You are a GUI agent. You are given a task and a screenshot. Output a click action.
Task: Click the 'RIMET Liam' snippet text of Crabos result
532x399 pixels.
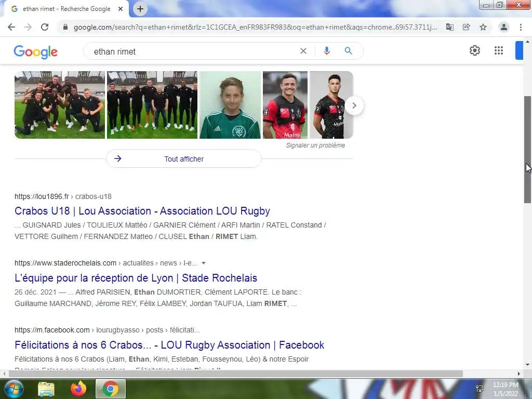[x=236, y=236]
